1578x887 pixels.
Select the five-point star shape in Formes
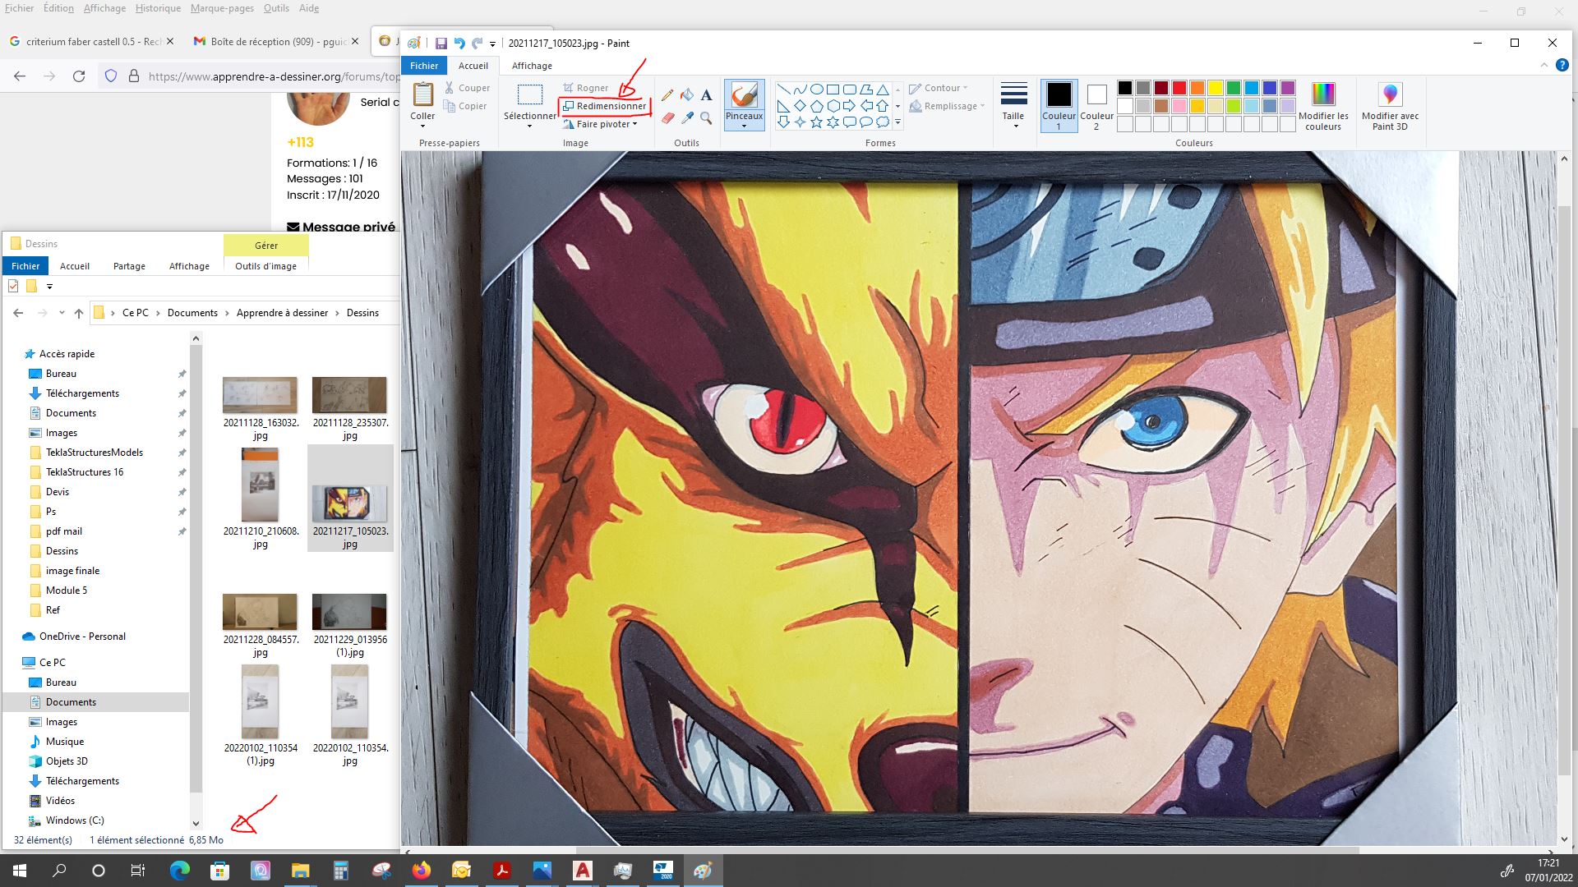click(x=816, y=122)
